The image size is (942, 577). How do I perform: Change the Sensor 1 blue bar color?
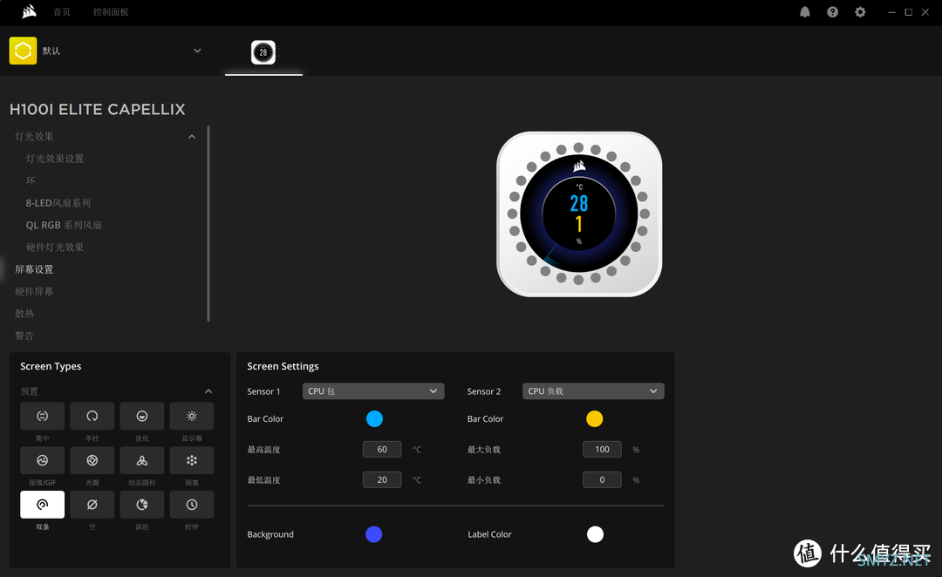pos(374,418)
